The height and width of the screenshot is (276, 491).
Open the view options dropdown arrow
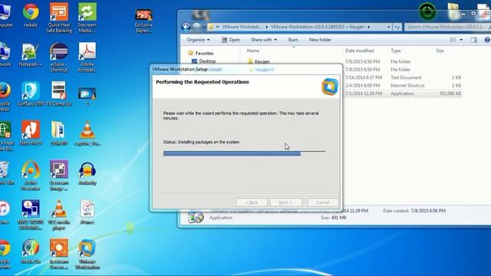tap(461, 40)
